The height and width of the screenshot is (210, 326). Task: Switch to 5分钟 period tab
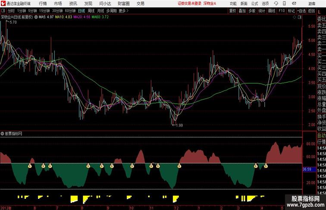[x=32, y=11]
